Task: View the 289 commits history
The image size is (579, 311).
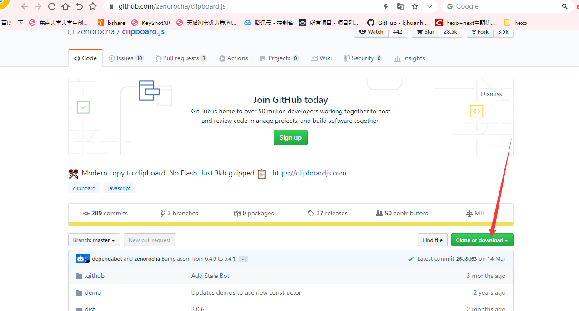Action: pyautogui.click(x=105, y=213)
